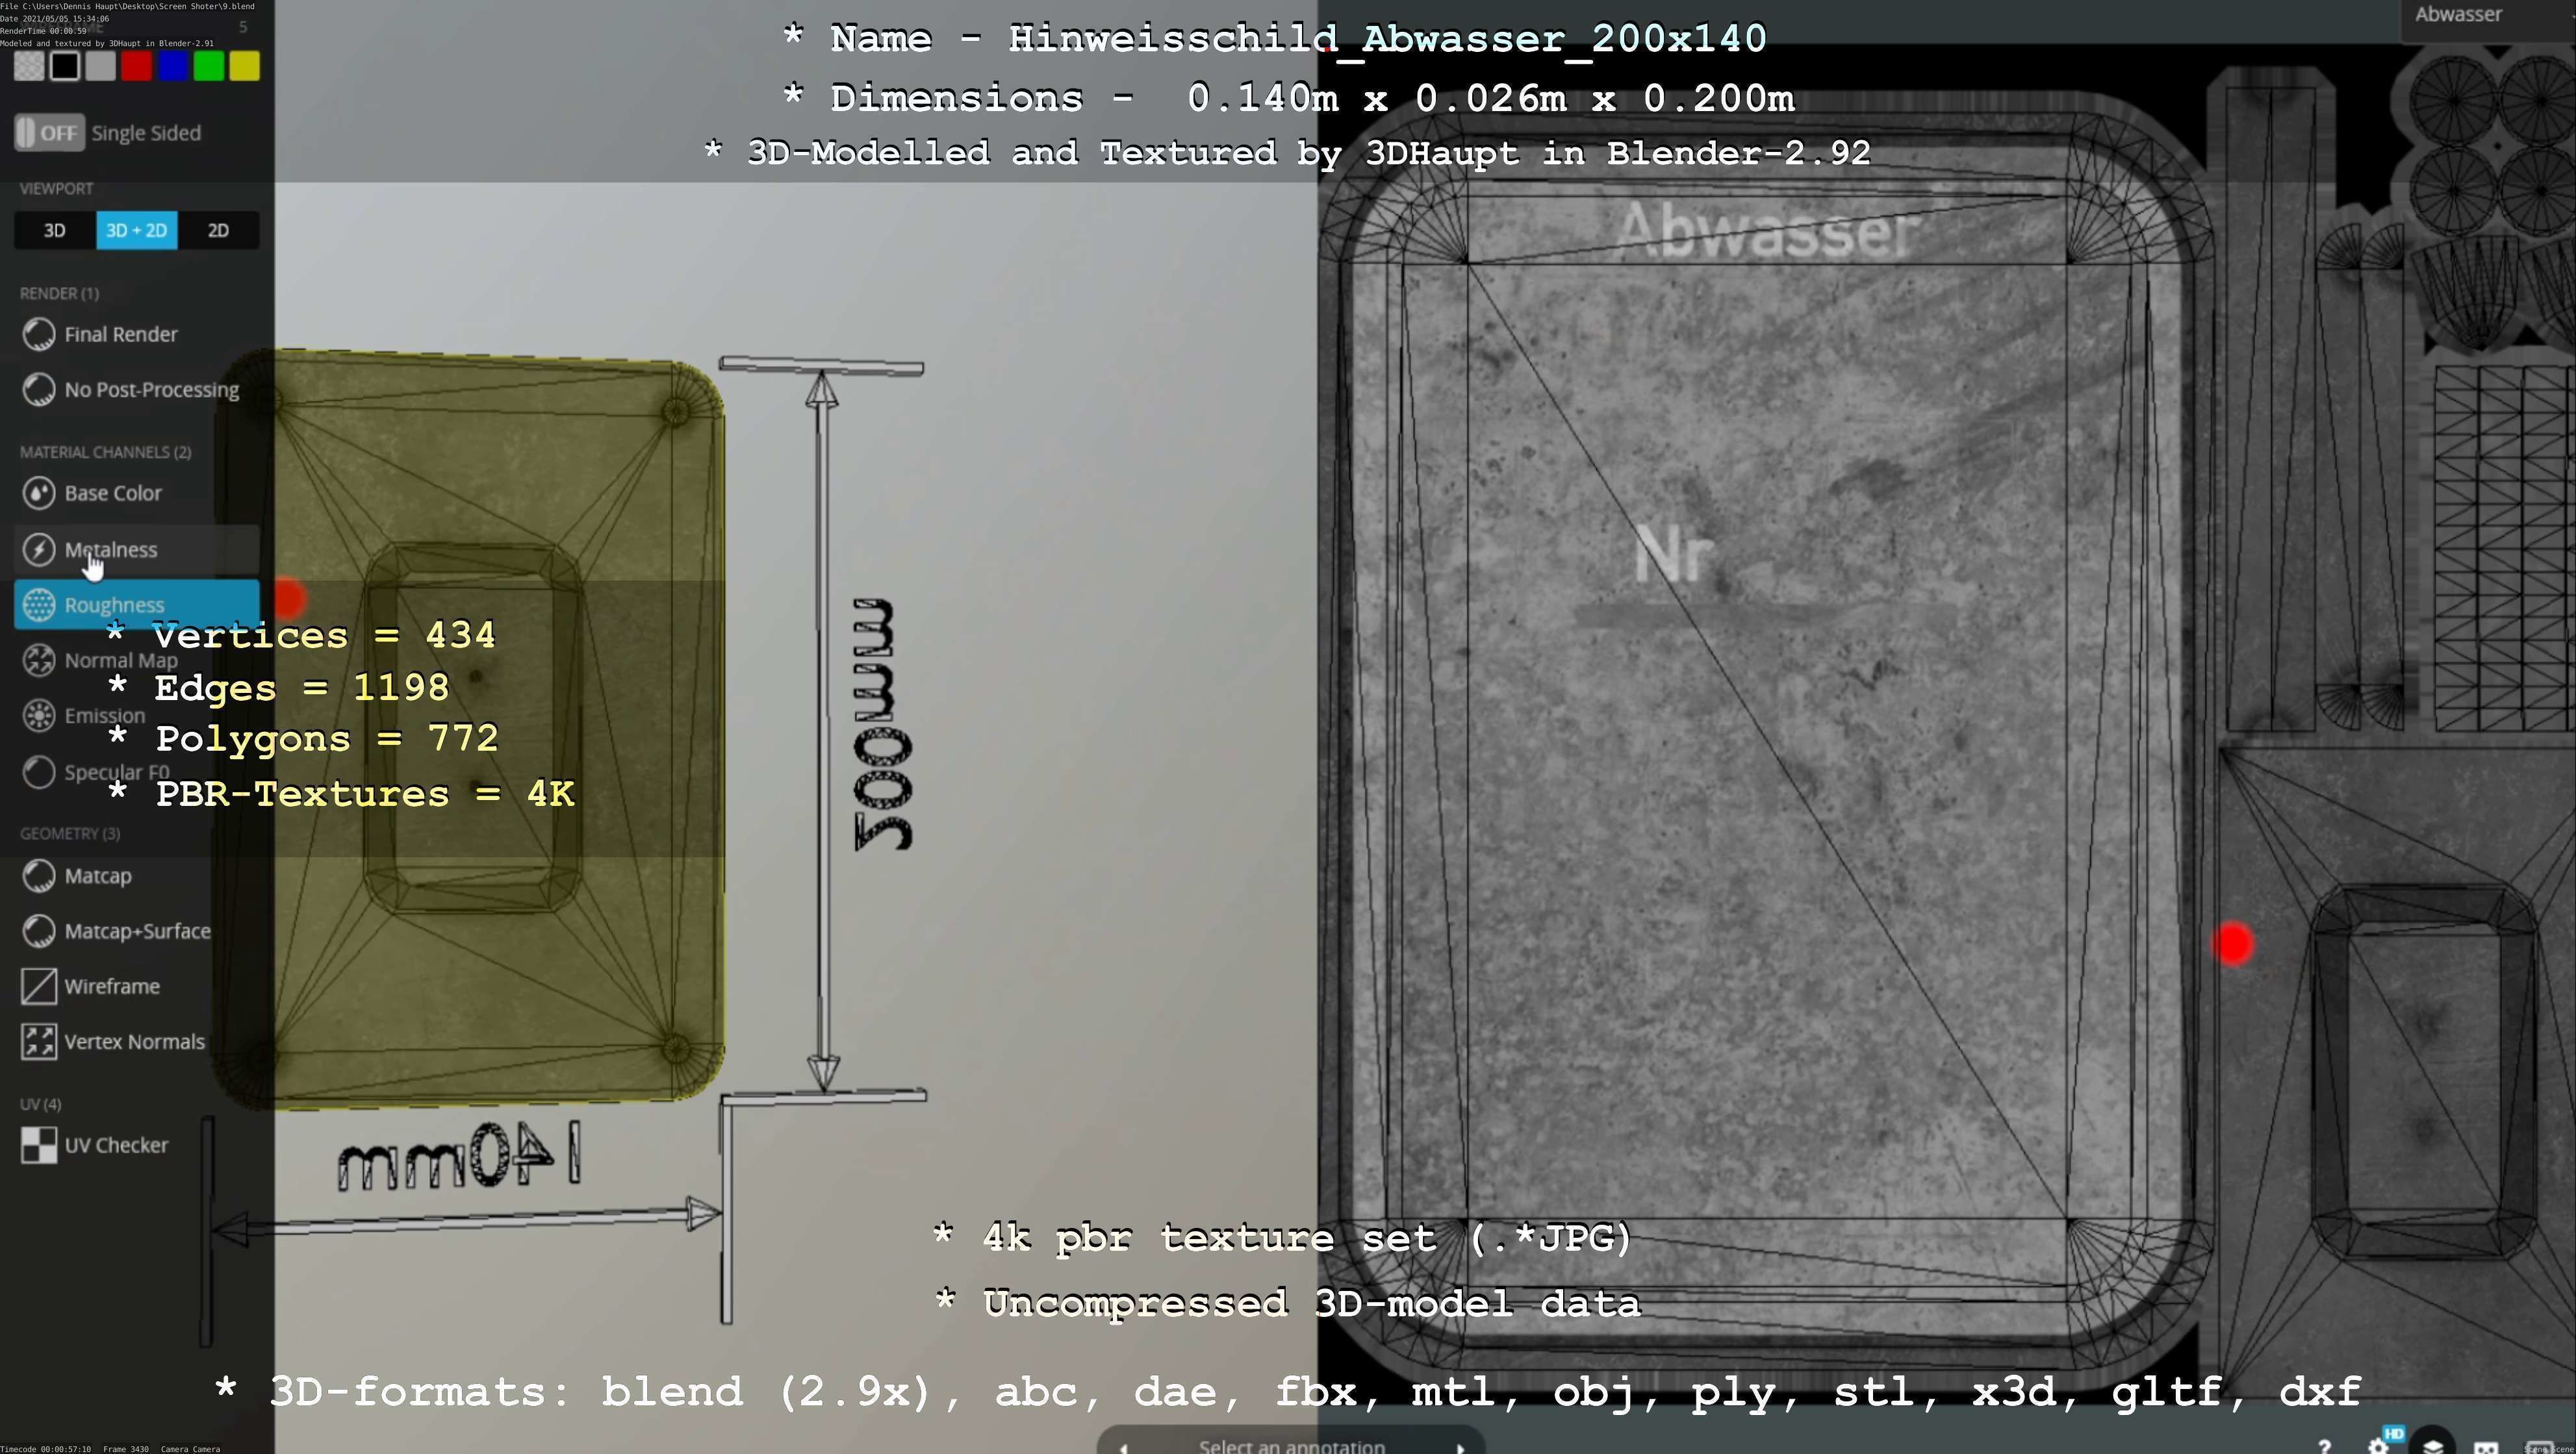Enable the Wireframe view icon
2576x1454 pixels.
click(39, 986)
